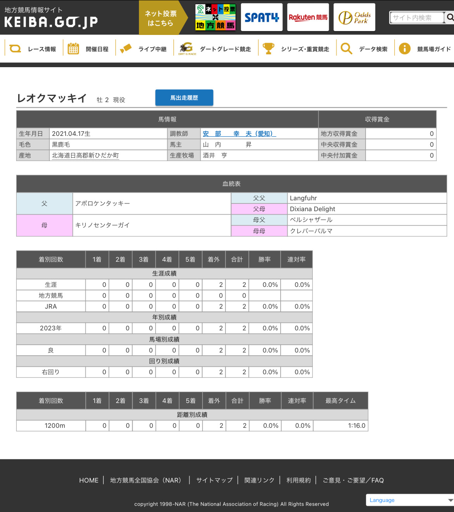This screenshot has height=512, width=454.
Task: Click the camera icon beside ライブ中継
Action: click(x=126, y=49)
